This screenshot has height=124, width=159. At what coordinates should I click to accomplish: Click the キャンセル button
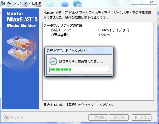point(142,117)
